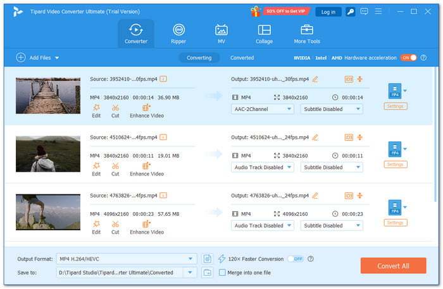The height and width of the screenshot is (289, 443).
Task: Rename output 3952410 with pencil icon
Action: [x=315, y=79]
